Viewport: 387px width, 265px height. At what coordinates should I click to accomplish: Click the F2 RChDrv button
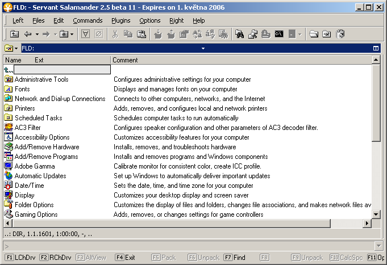[56, 258]
